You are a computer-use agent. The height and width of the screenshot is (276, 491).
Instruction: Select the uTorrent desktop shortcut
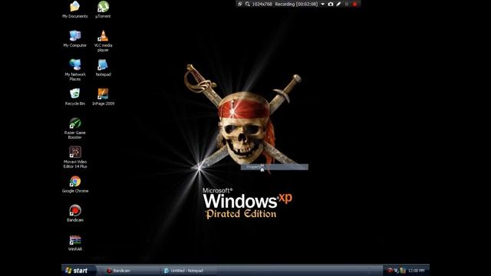click(x=103, y=9)
